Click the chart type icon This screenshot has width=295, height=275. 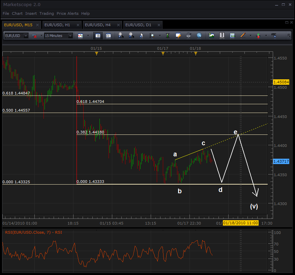[x=80, y=36]
